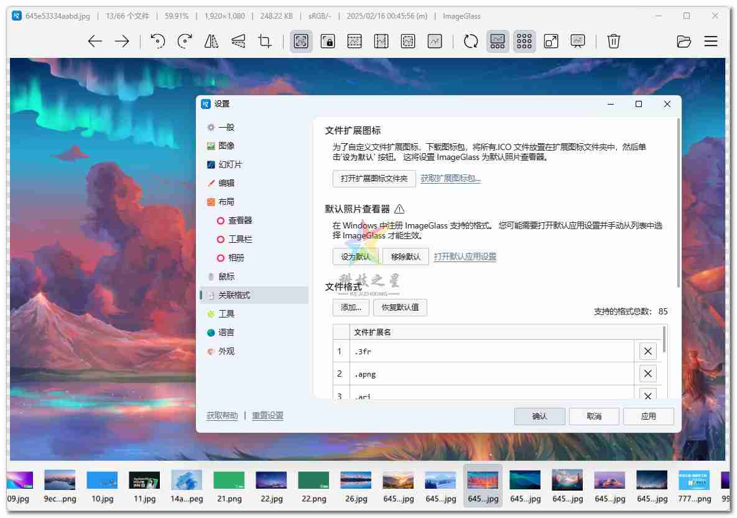
Task: Remove the .apng extension row
Action: click(647, 374)
